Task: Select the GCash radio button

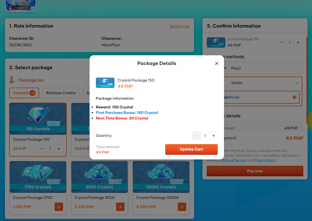Action: tap(294, 97)
